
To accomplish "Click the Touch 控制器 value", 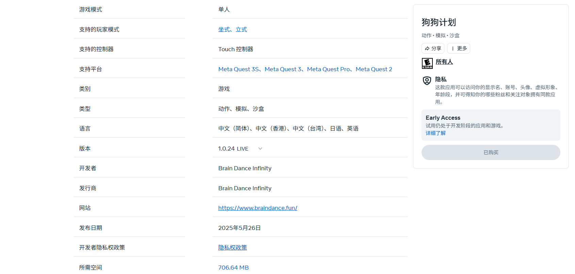I will [235, 49].
